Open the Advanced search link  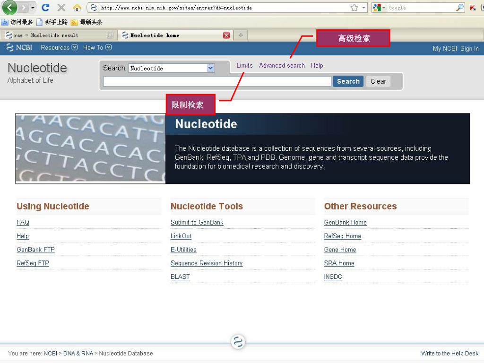tap(282, 65)
